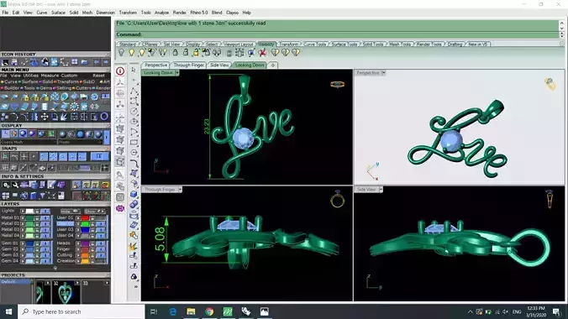
Task: Click the Hide Objects lightbulb icon
Action: [x=121, y=53]
